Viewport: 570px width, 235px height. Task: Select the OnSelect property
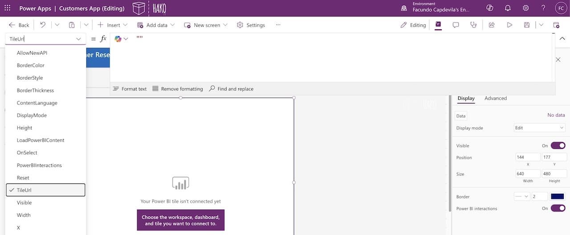pos(45,152)
